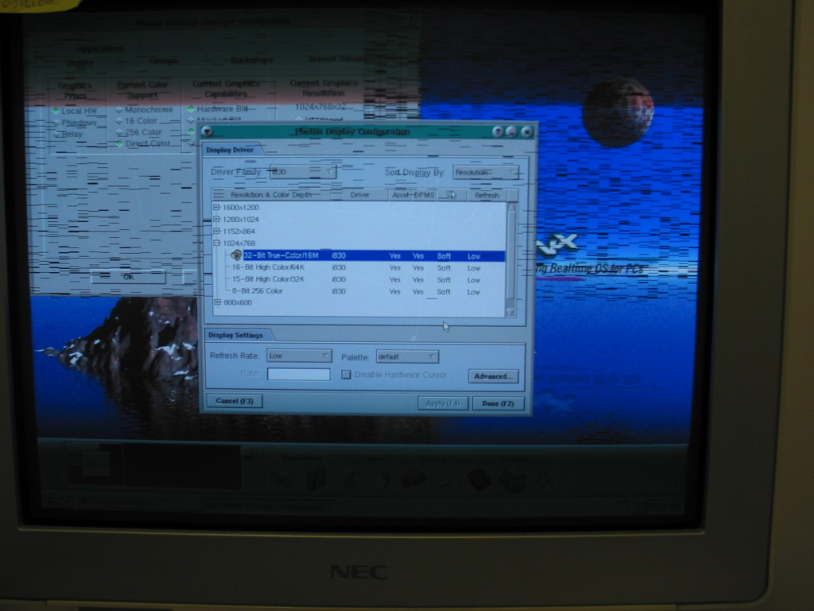This screenshot has width=814, height=611.
Task: Click the Advanced... button
Action: pos(493,376)
